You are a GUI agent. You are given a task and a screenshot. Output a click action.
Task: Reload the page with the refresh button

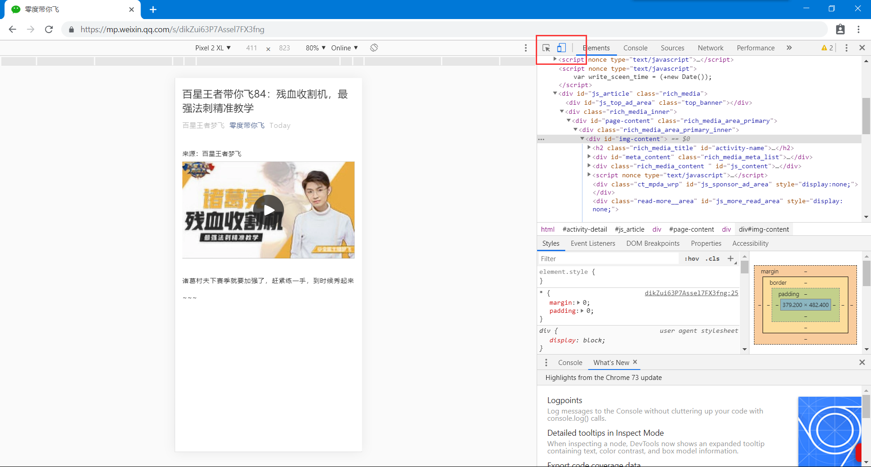(x=49, y=29)
